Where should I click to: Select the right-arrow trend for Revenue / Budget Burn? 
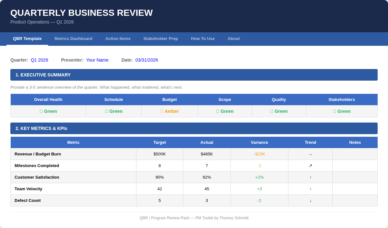(x=310, y=154)
